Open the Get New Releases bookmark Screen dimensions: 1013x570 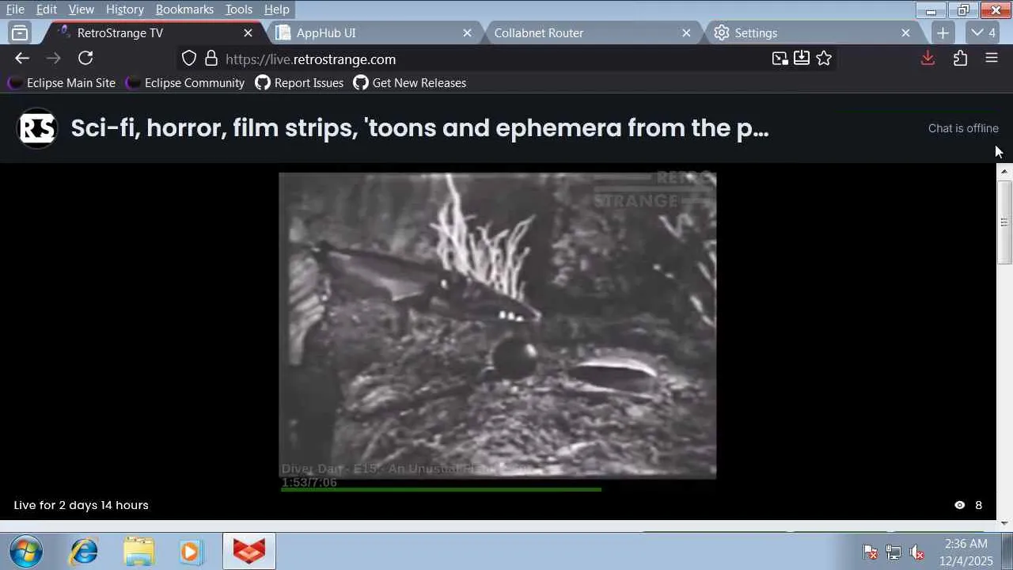pyautogui.click(x=409, y=82)
